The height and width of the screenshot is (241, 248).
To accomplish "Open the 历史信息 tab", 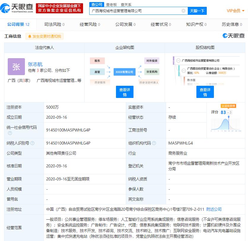I will pos(232,24).
